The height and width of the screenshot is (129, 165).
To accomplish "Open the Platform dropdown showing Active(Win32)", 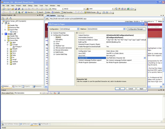I will click(x=124, y=29).
